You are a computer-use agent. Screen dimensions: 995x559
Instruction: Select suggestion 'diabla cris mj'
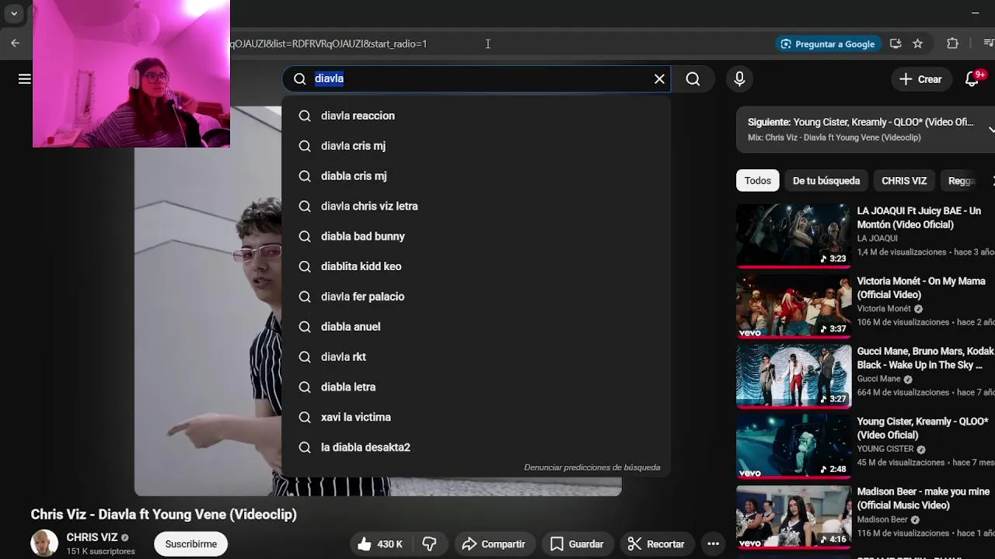(476, 176)
